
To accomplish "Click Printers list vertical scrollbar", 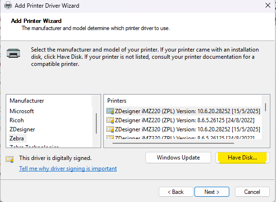I will pyautogui.click(x=266, y=107).
